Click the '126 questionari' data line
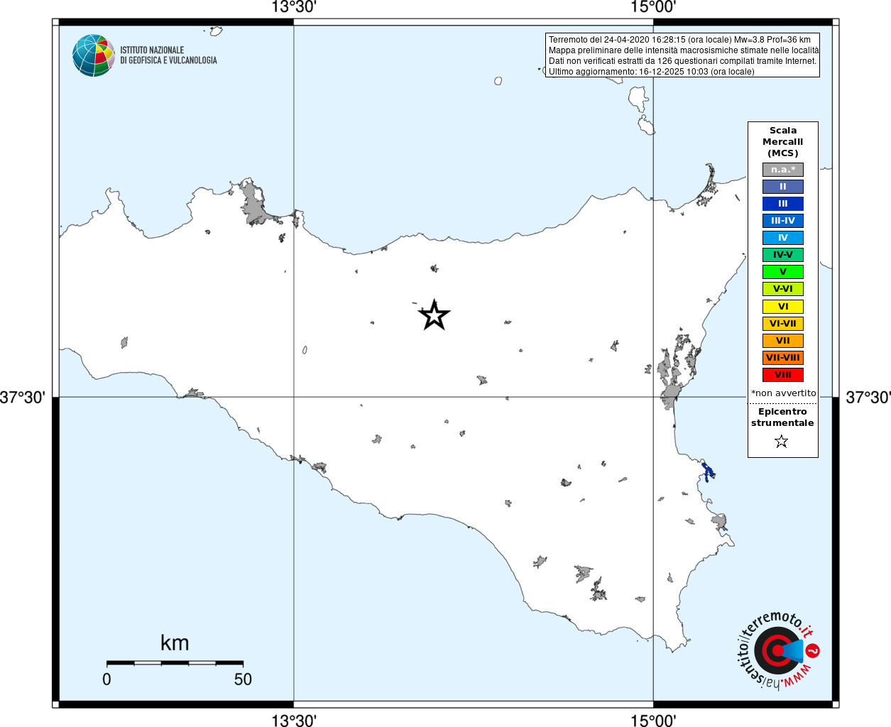This screenshot has height=727, width=891. coord(683,61)
